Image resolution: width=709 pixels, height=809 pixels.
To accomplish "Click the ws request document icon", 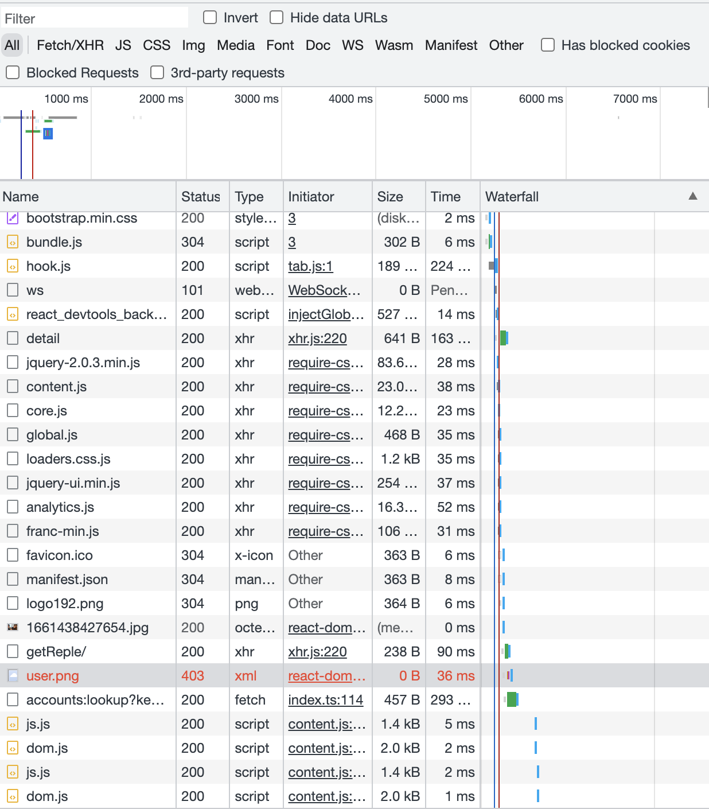I will (13, 290).
